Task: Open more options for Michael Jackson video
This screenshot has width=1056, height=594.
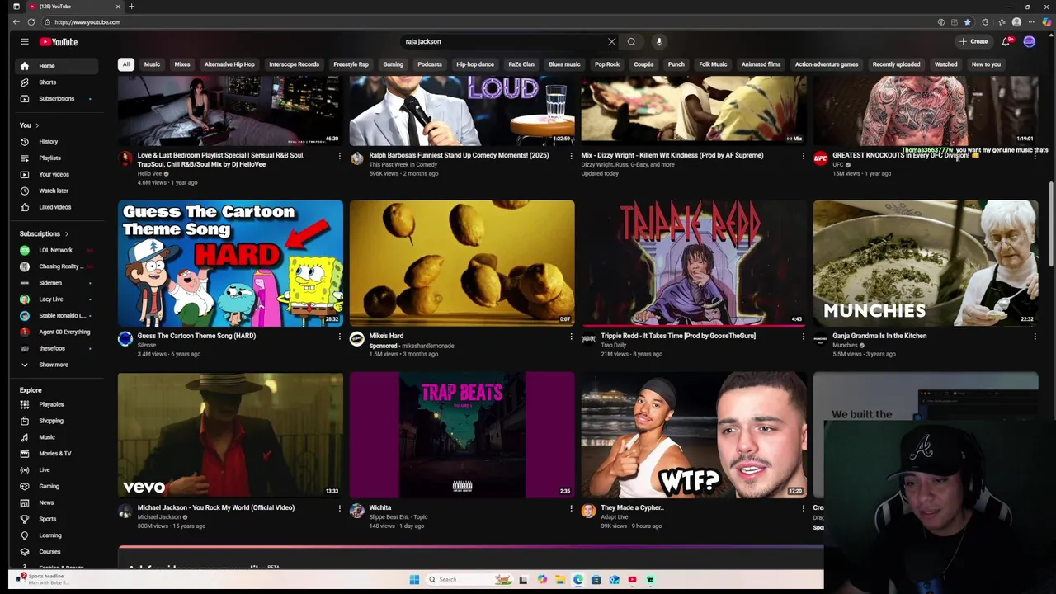Action: click(x=339, y=508)
